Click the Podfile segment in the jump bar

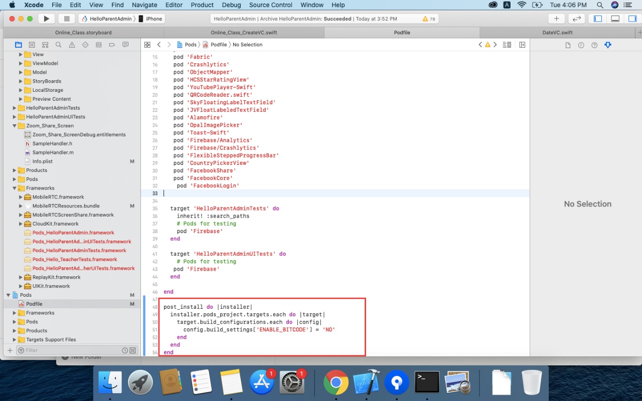(215, 45)
